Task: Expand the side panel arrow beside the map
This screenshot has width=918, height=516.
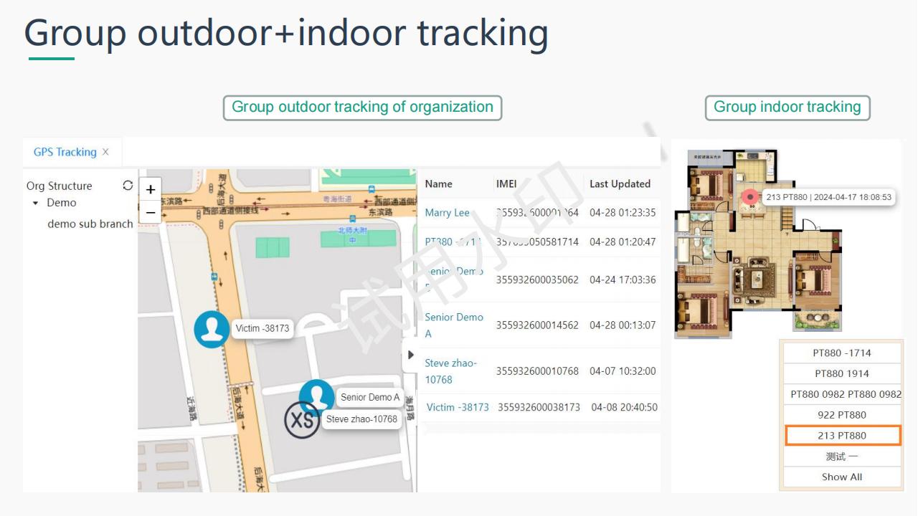Action: coord(410,354)
